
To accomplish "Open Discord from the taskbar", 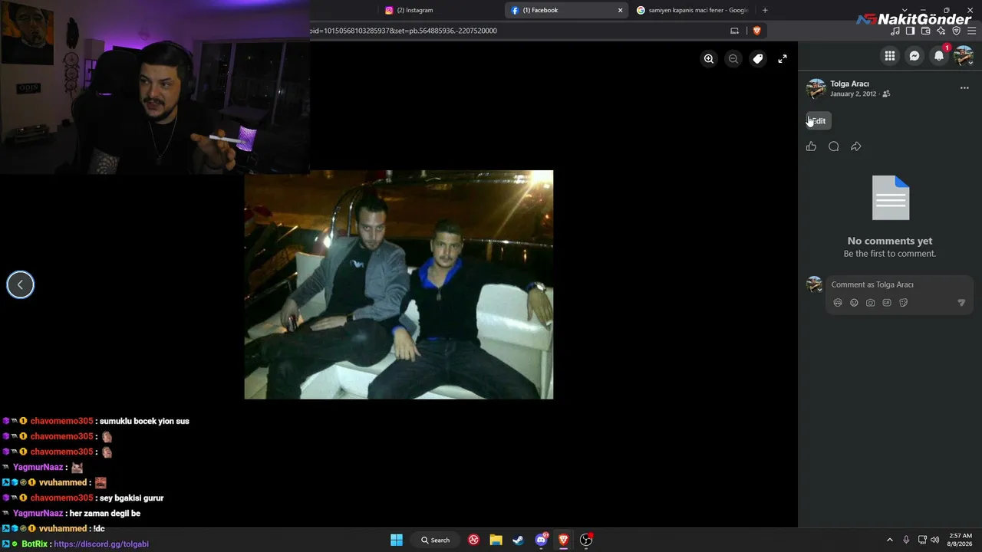I will (x=542, y=540).
